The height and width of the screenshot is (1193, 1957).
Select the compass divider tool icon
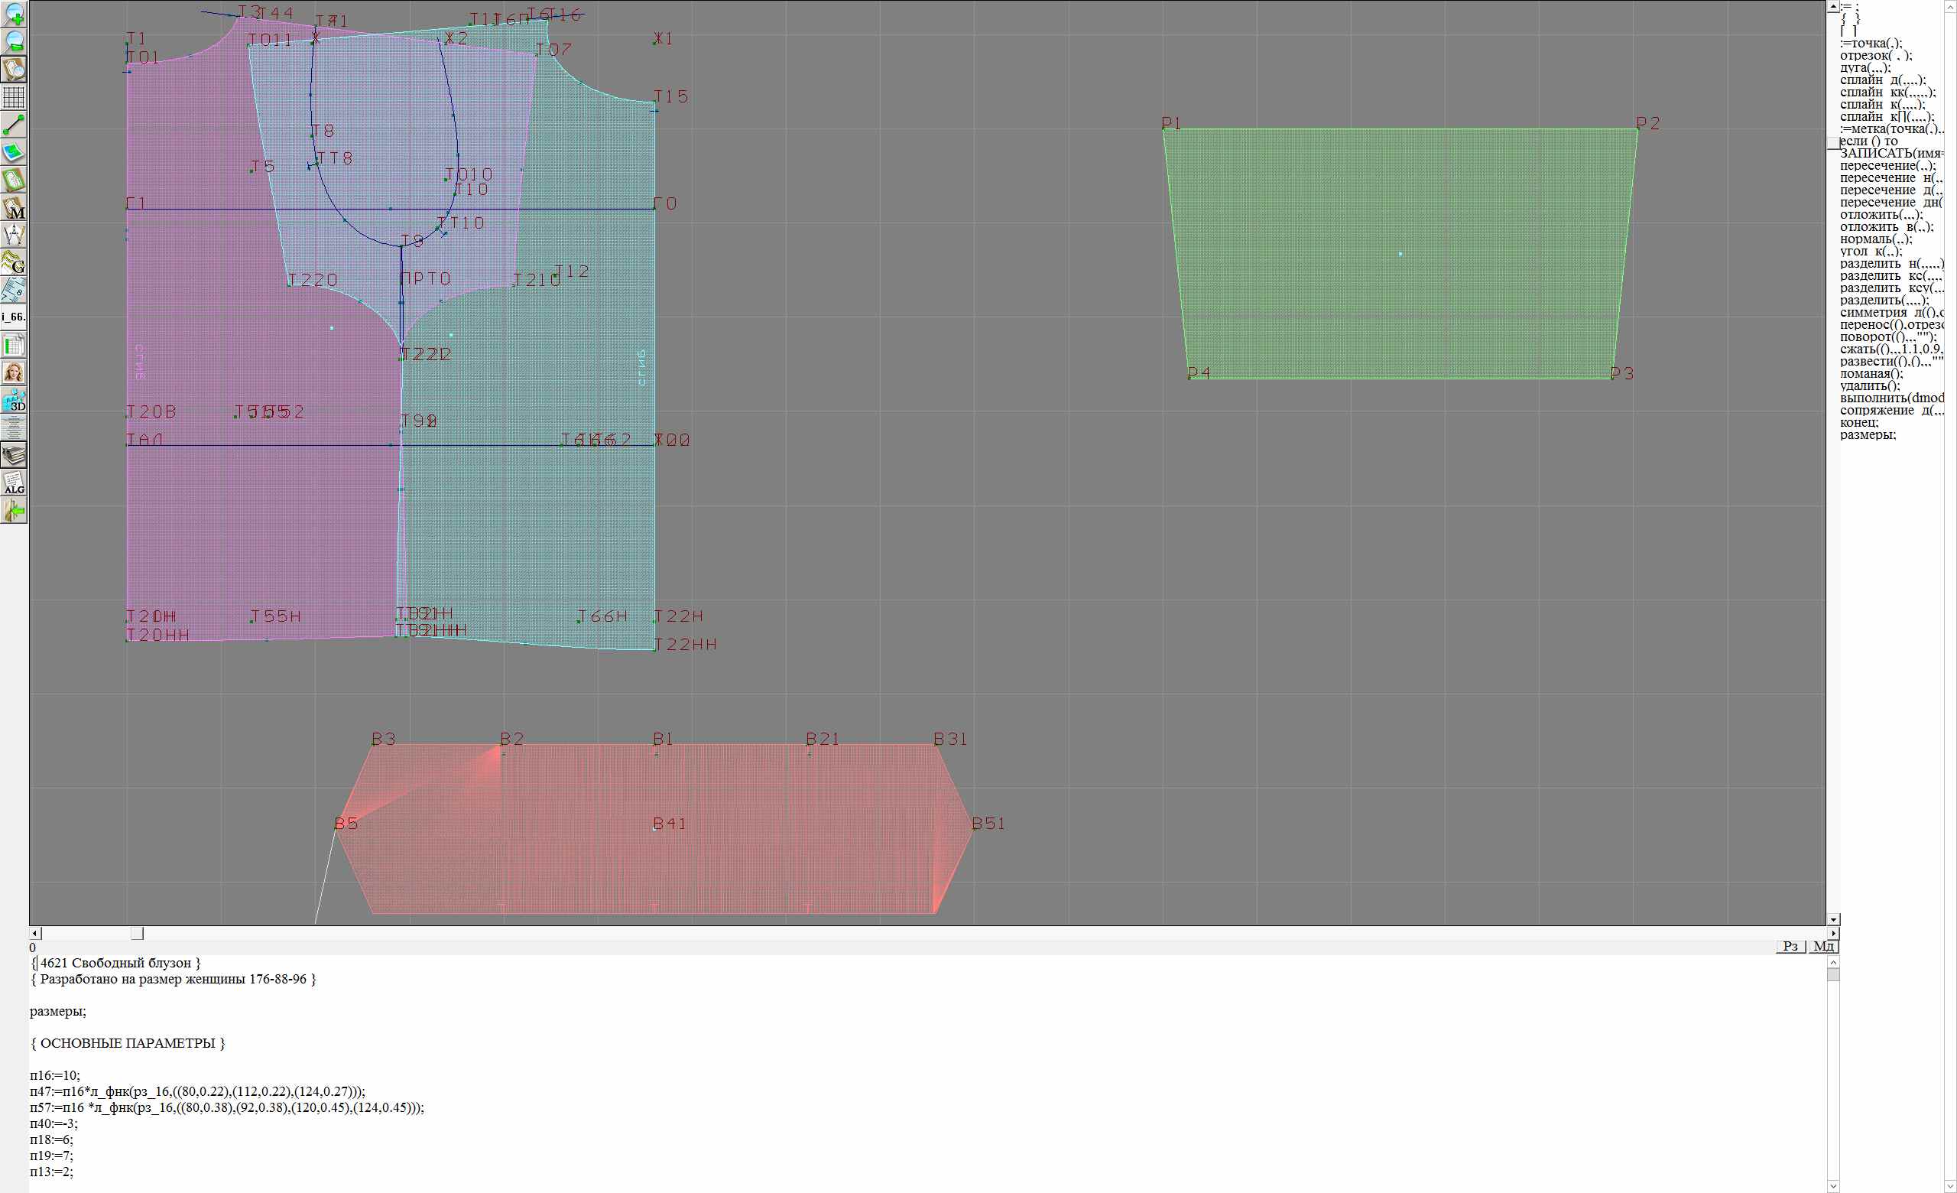click(15, 235)
